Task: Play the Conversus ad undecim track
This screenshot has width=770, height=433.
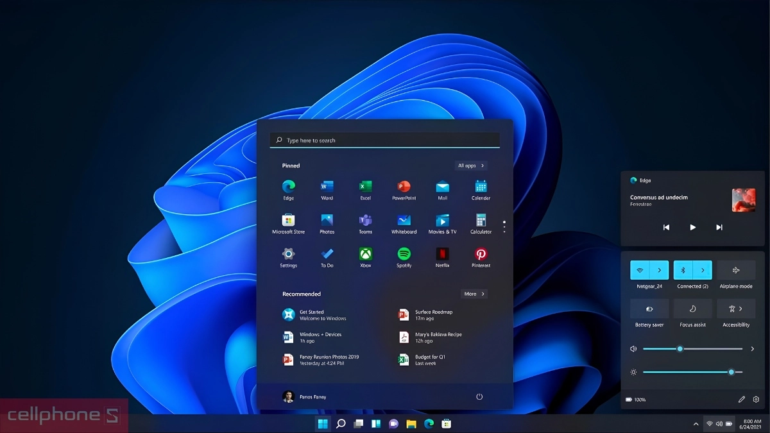Action: click(692, 227)
